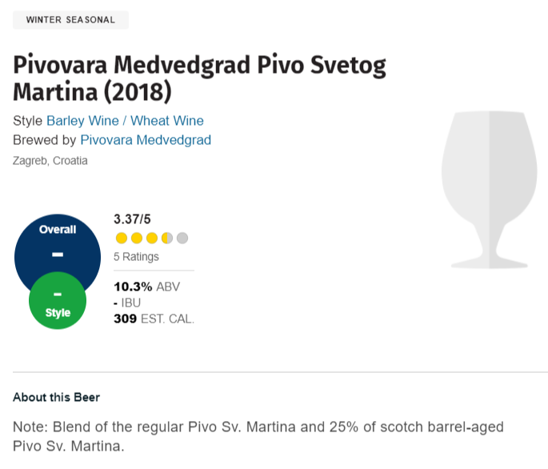Click the About this Beer heading
The height and width of the screenshot is (469, 548).
click(57, 397)
